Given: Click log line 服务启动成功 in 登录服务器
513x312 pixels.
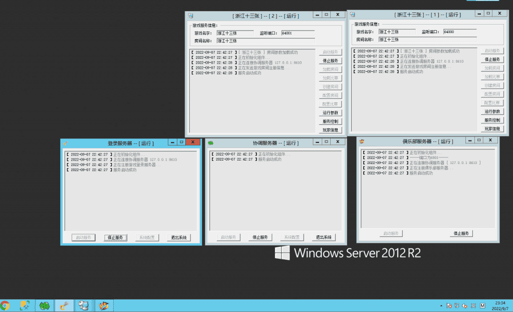Looking at the screenshot, I should coord(101,170).
